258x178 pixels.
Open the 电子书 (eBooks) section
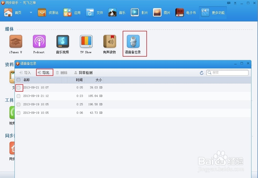(185, 12)
